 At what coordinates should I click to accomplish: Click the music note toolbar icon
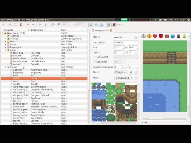click(46, 24)
